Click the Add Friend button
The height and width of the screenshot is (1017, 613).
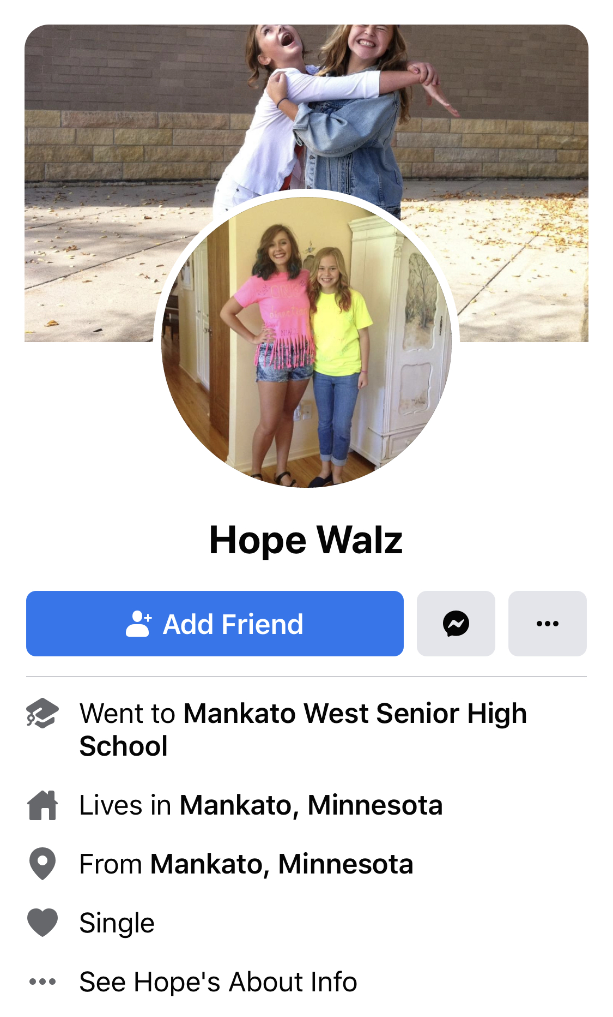click(215, 624)
